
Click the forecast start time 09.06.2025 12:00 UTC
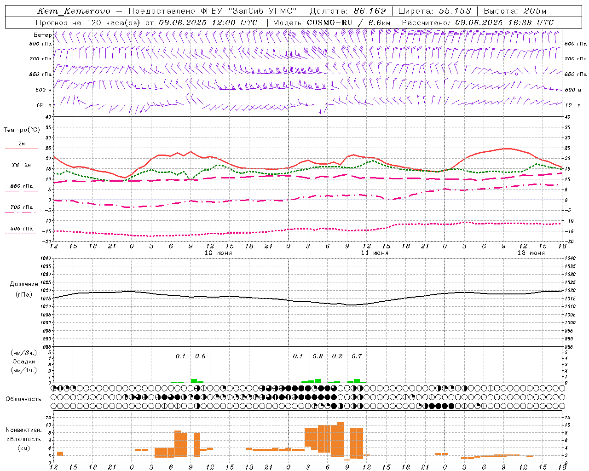pyautogui.click(x=208, y=23)
